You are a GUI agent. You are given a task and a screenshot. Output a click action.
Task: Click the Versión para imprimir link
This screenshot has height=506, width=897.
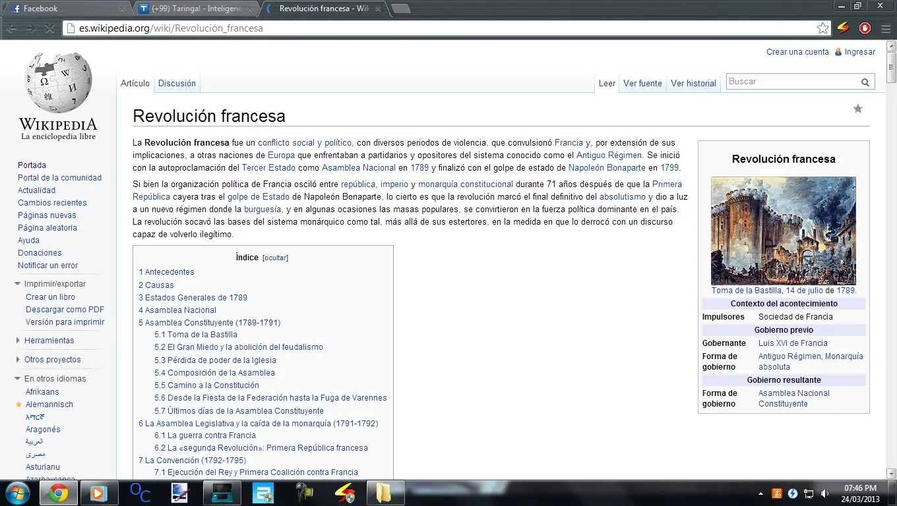coord(65,322)
